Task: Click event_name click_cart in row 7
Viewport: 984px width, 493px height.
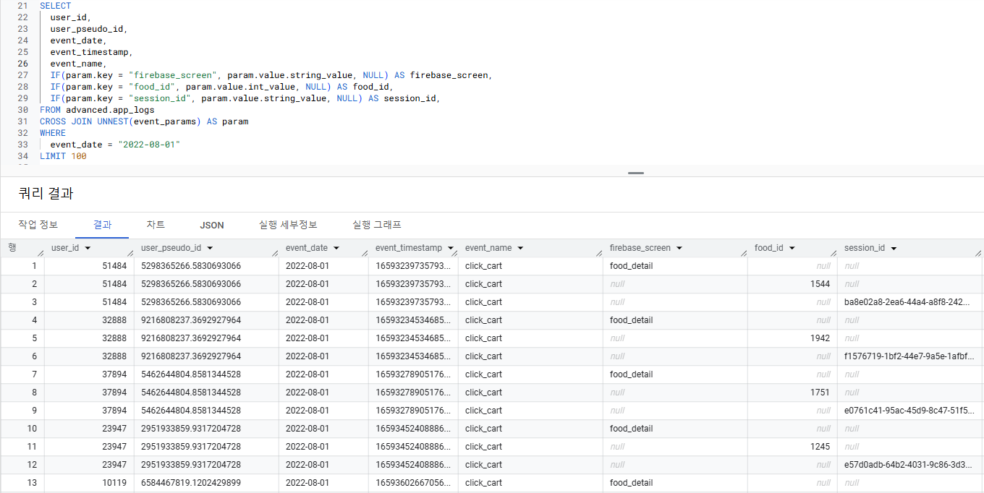Action: click(483, 374)
